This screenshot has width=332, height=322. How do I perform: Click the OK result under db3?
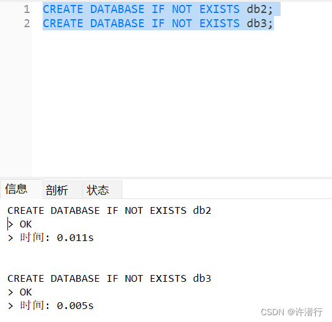pyautogui.click(x=25, y=292)
